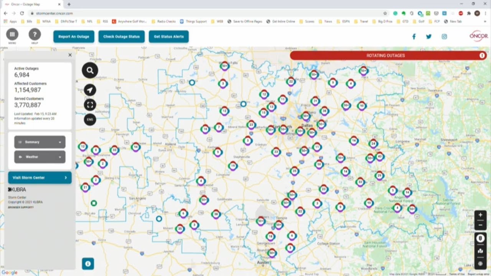491x276 pixels.
Task: Bookmark this page with the star
Action: (x=385, y=13)
